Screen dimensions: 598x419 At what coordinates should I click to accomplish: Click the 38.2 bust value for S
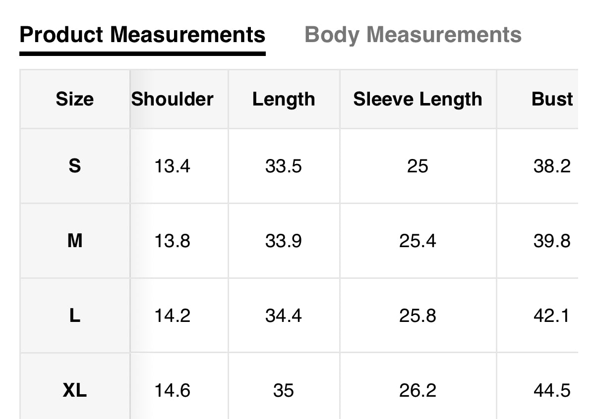click(x=552, y=166)
